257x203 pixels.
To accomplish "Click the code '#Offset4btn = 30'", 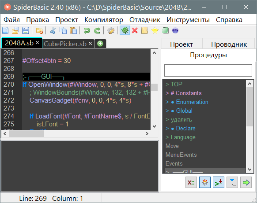I will click(x=46, y=61).
